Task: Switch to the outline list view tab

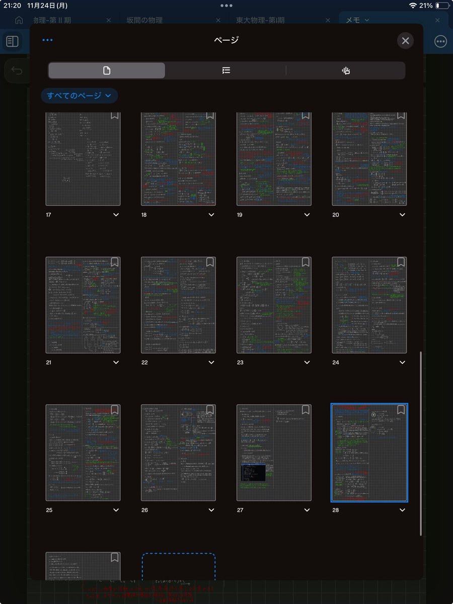Action: 226,70
